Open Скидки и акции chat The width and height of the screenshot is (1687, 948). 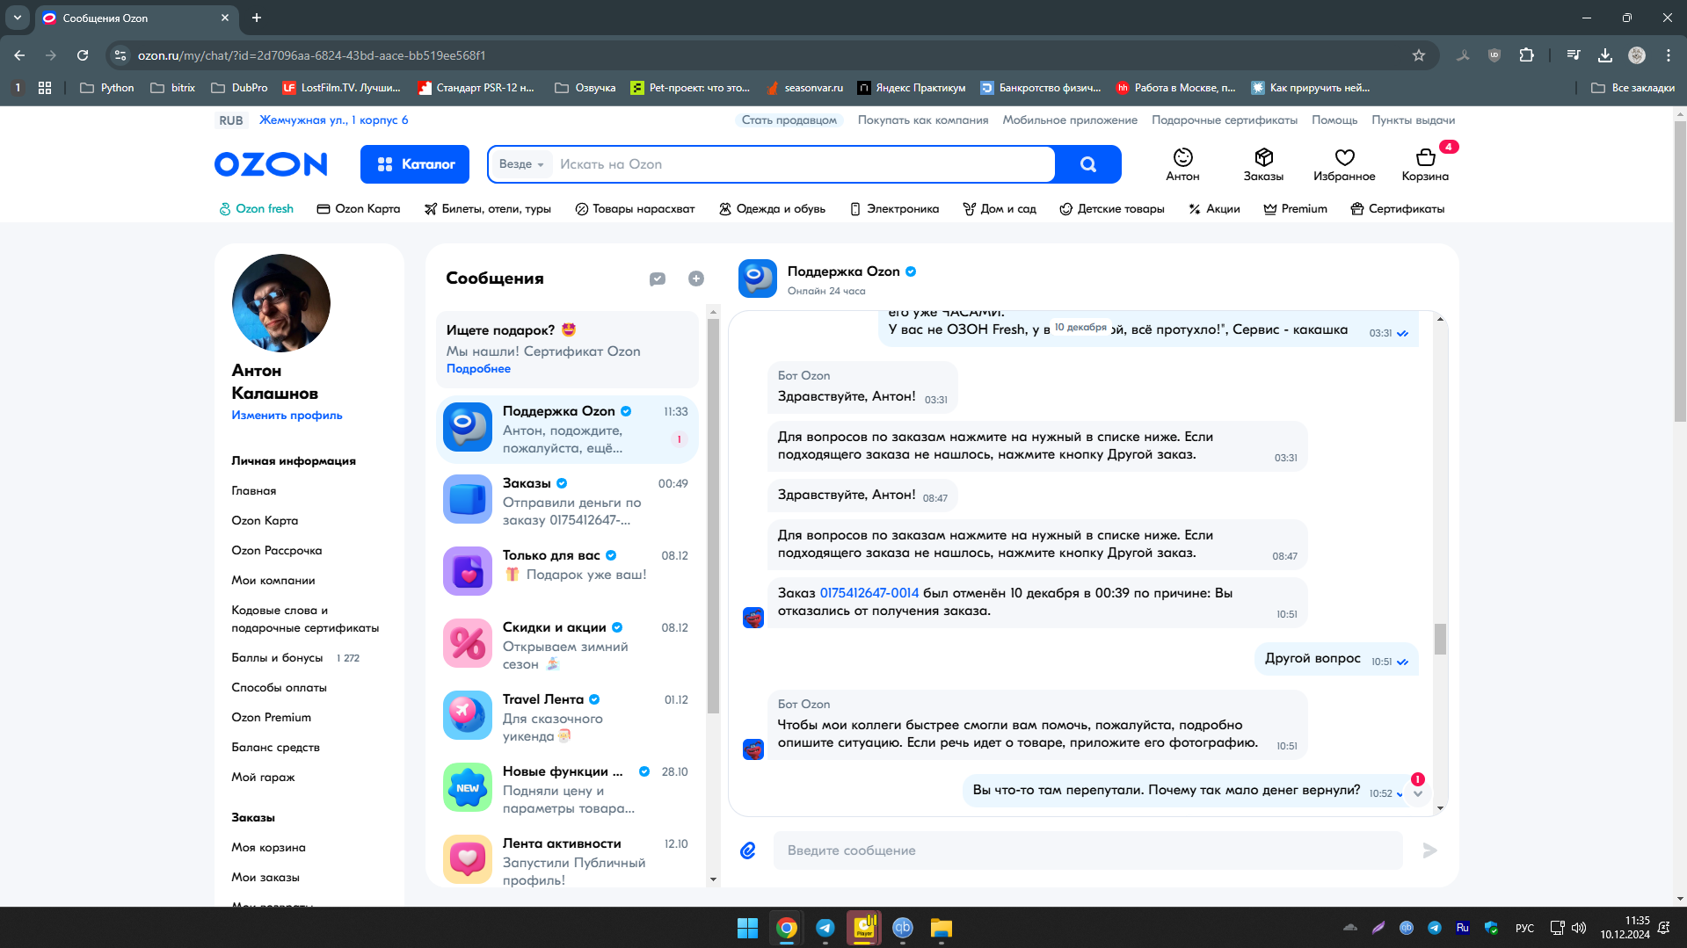tap(567, 644)
